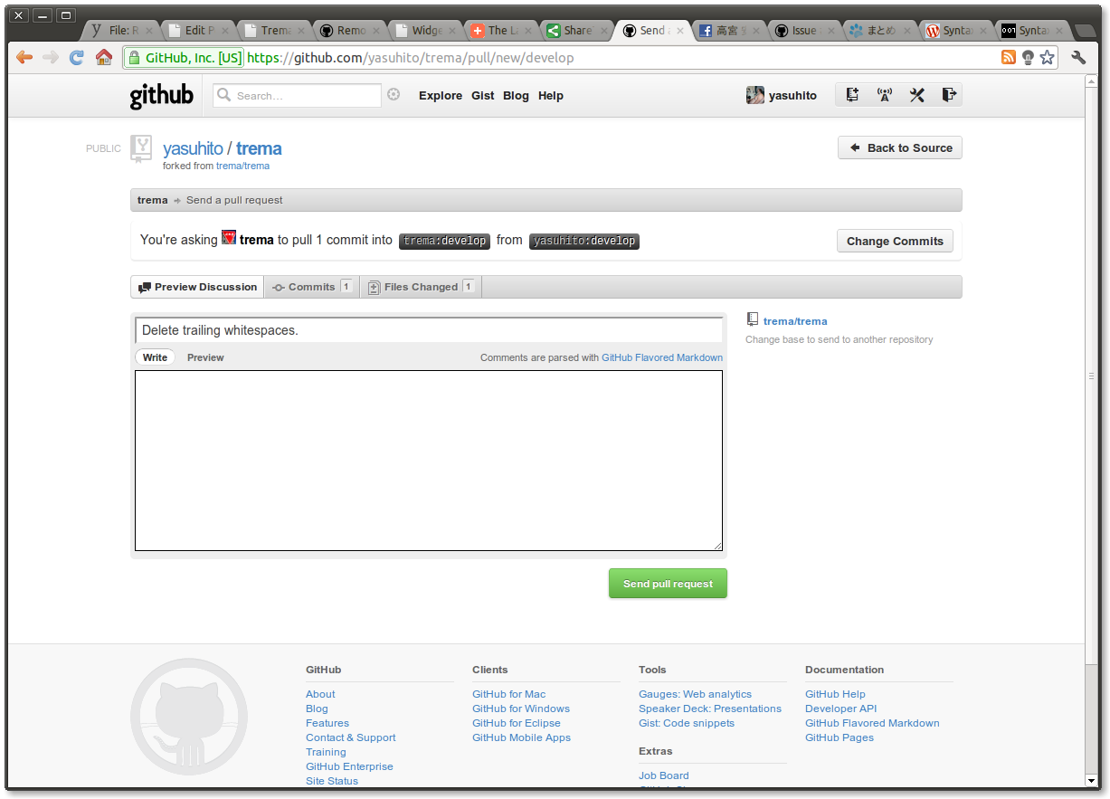Switch to the 'Widge' browser tab
This screenshot has width=1110, height=799.
tap(424, 31)
